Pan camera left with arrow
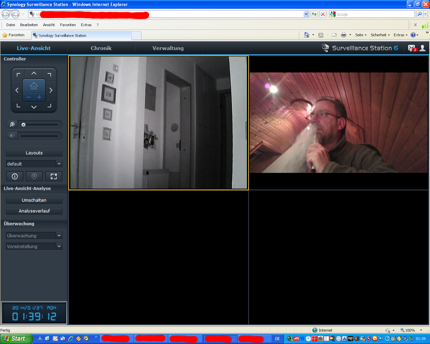 17,90
